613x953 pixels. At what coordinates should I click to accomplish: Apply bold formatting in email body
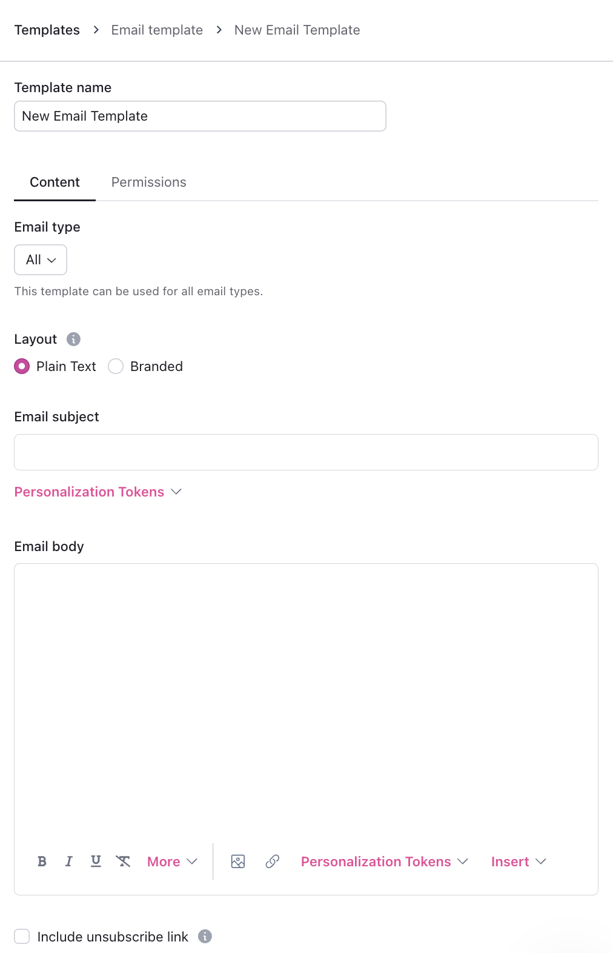point(42,861)
